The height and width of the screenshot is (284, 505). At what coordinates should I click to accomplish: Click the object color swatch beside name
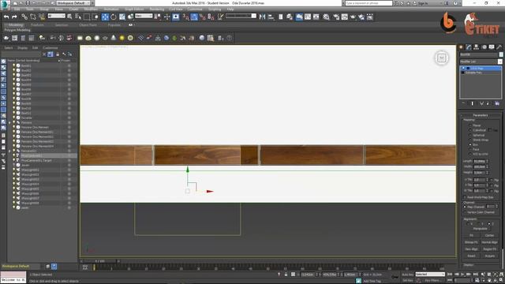(501, 54)
